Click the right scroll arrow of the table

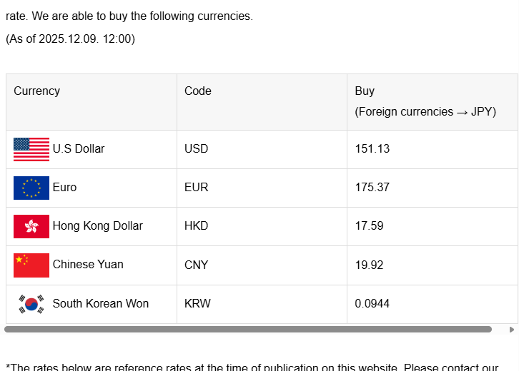pos(511,330)
